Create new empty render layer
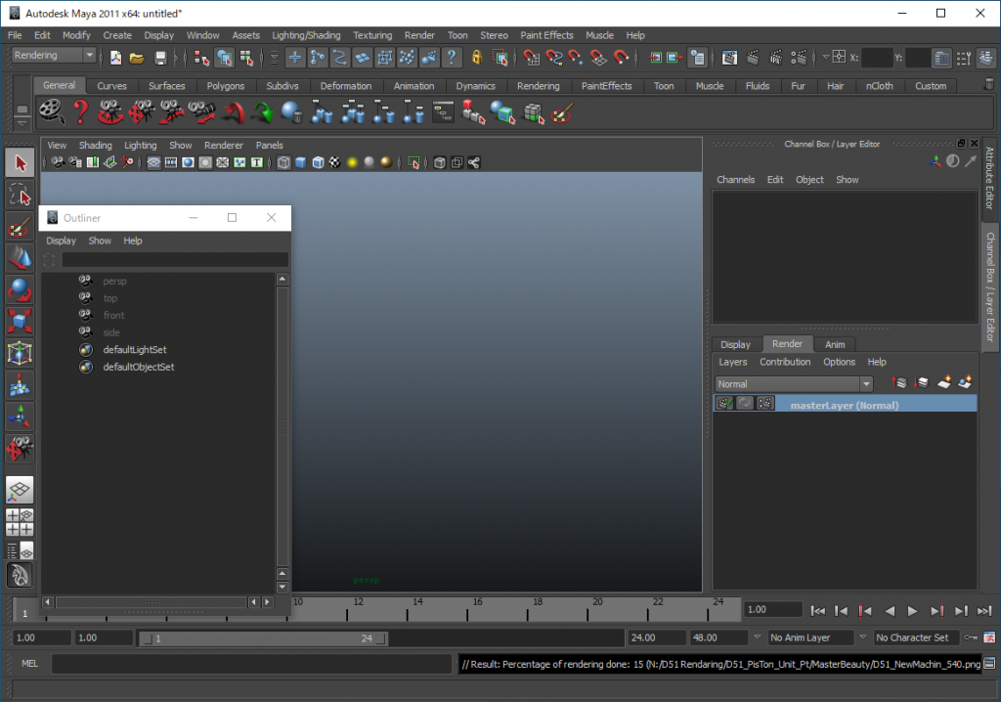 click(944, 382)
